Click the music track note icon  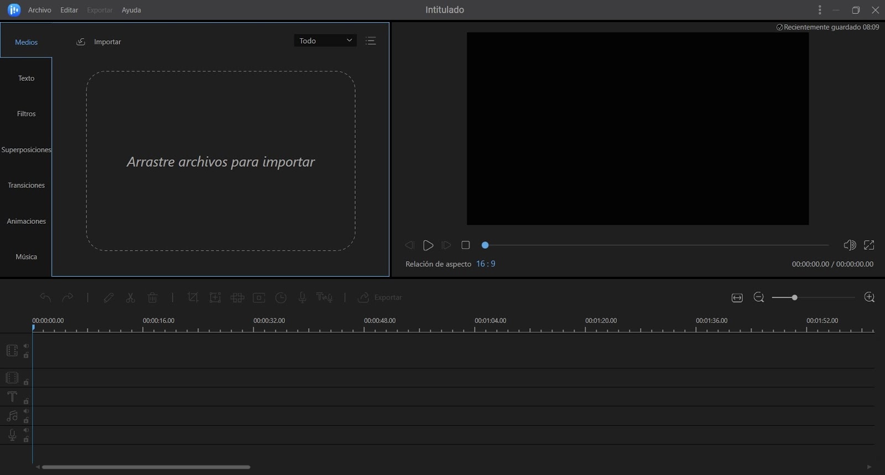point(12,416)
